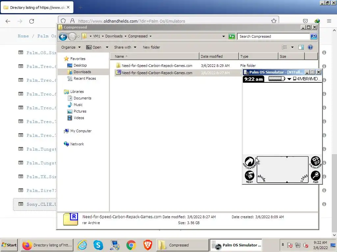Expand the Open button dropdown arrow
337x252 pixels.
coord(107,47)
